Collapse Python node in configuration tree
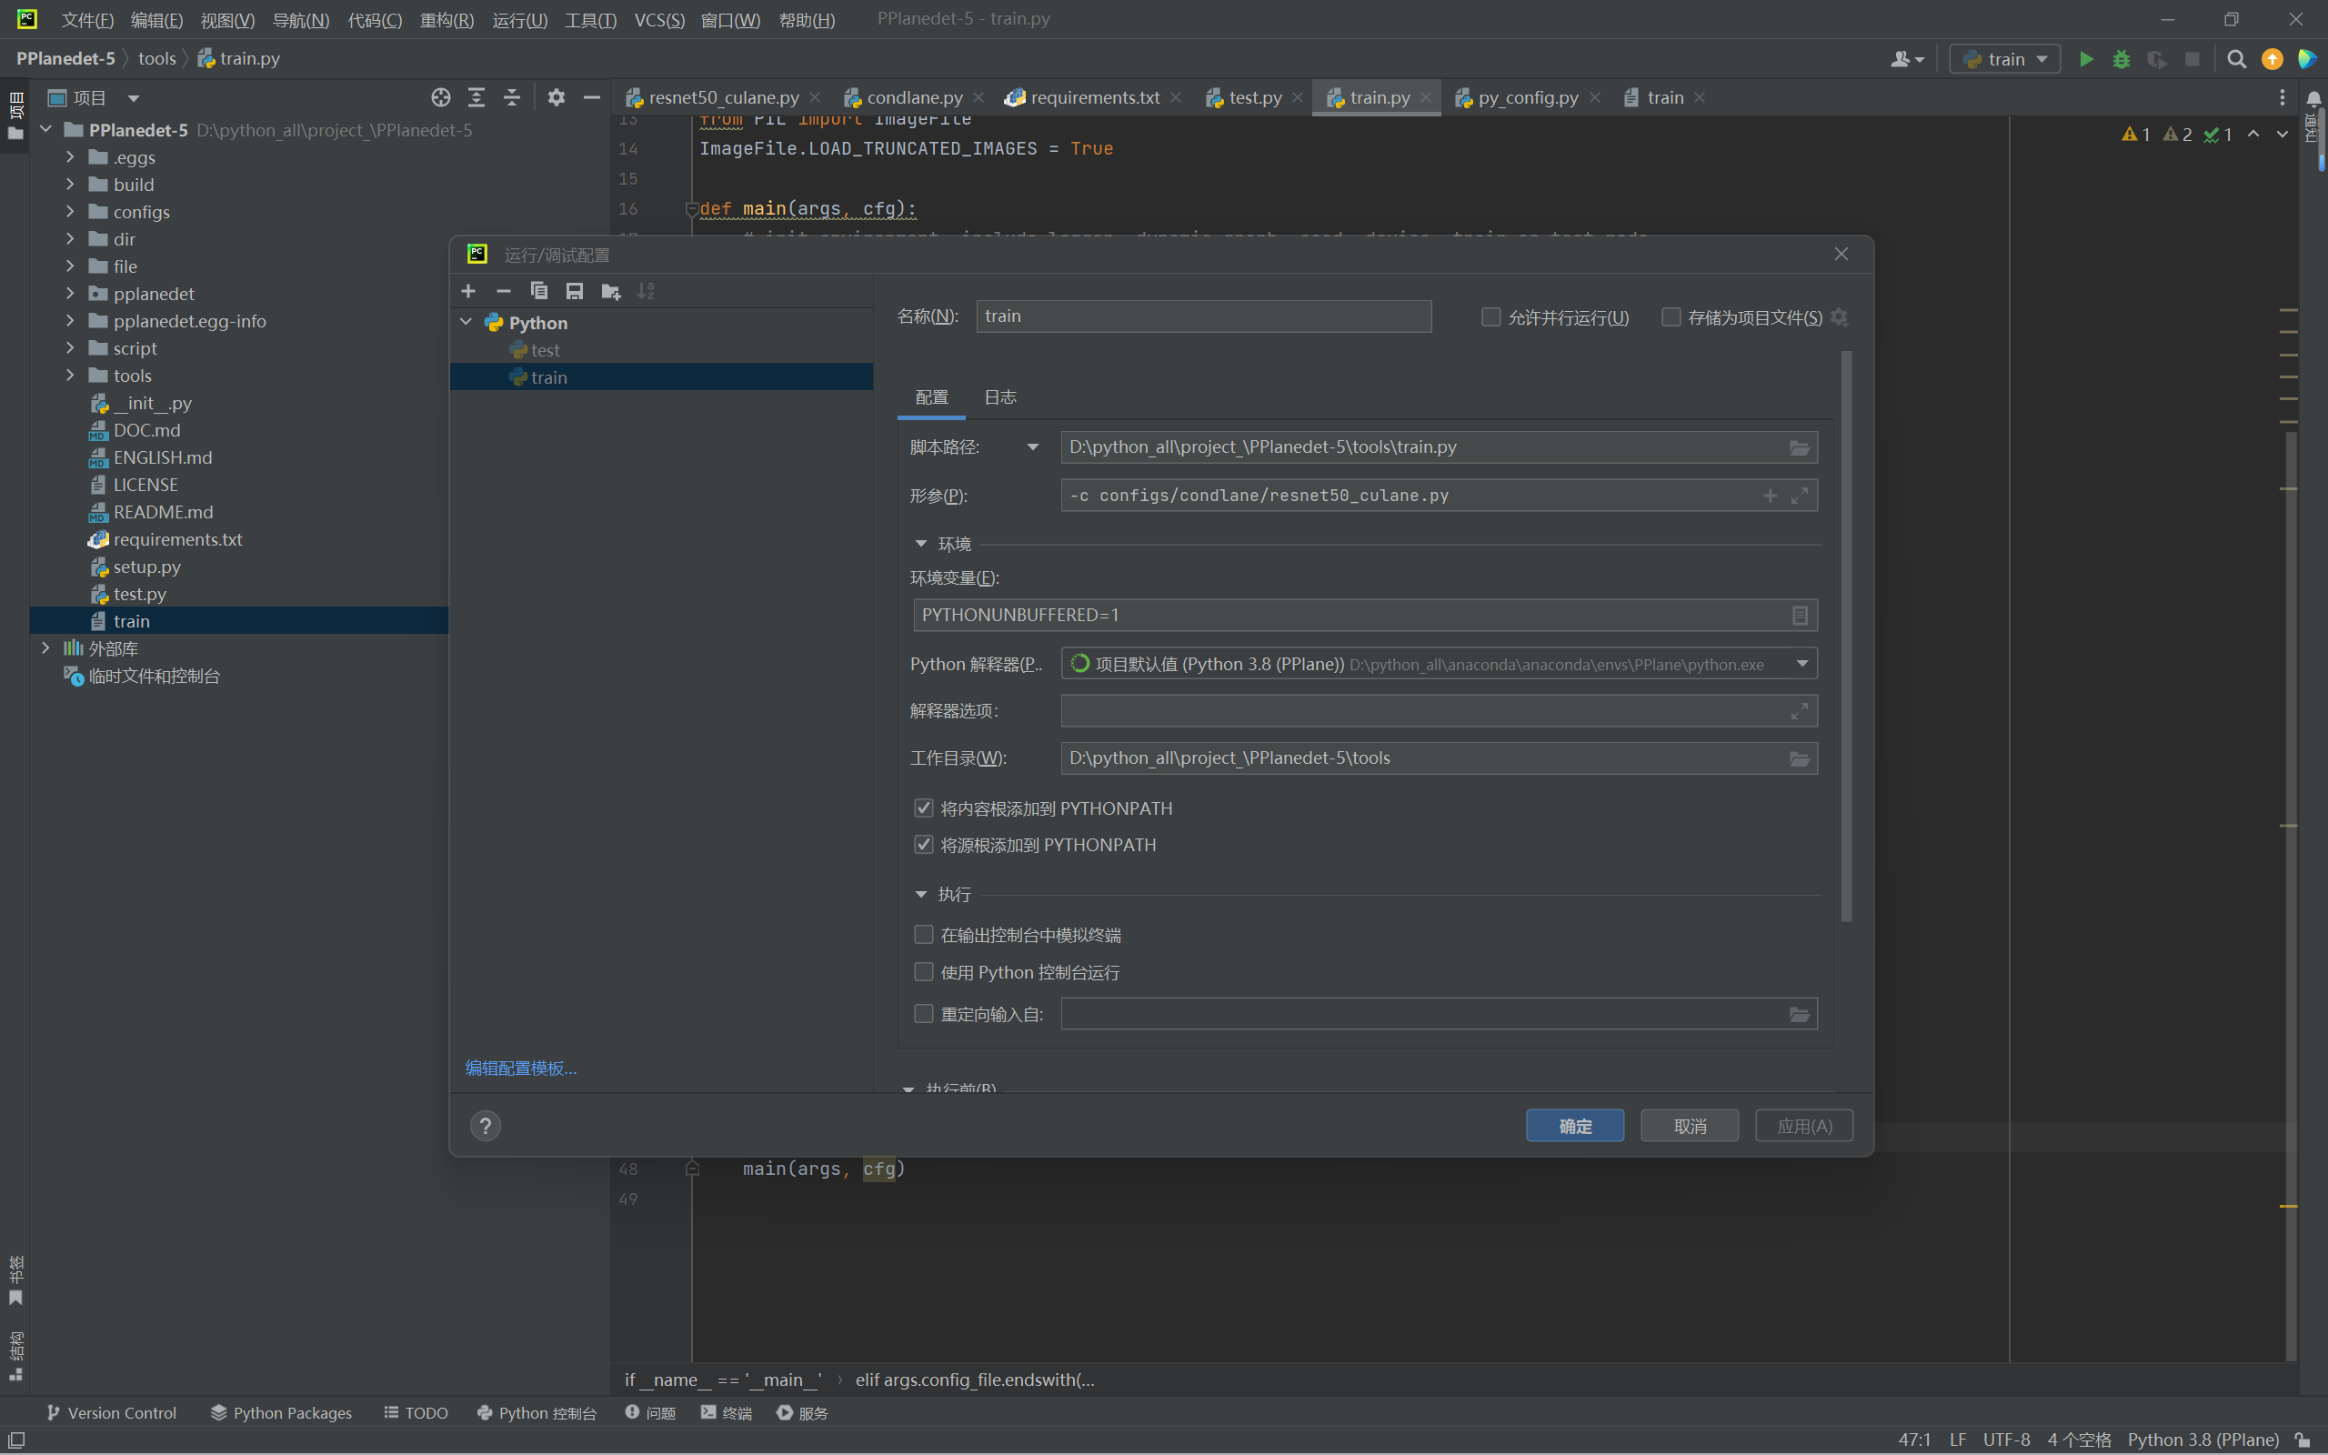This screenshot has height=1455, width=2328. click(467, 322)
